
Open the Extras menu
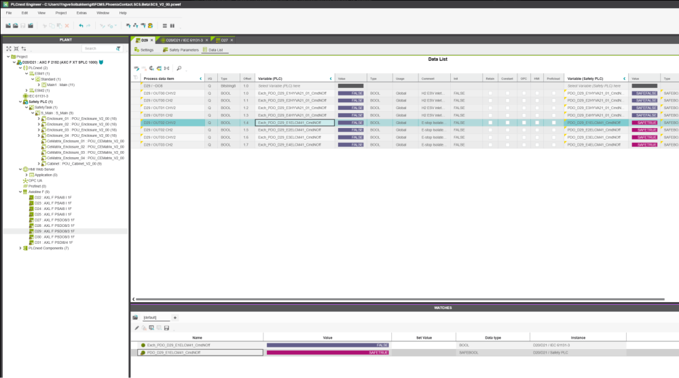click(81, 13)
